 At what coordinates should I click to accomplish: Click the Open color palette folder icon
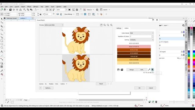(119, 70)
